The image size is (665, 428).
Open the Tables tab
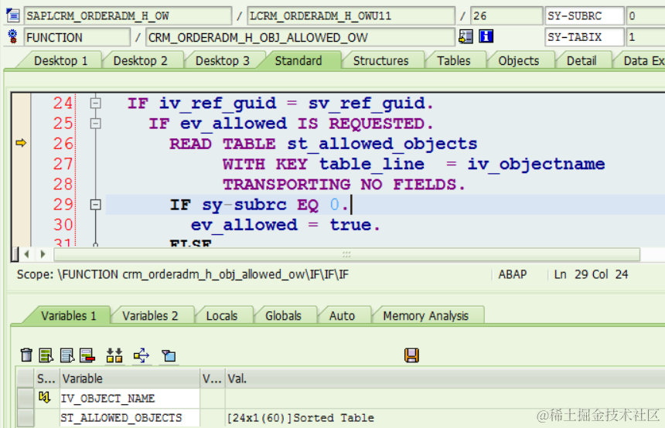454,60
